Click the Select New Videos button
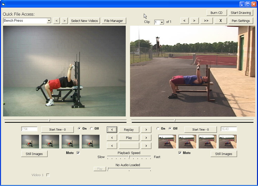258x186 pixels. tap(84, 21)
